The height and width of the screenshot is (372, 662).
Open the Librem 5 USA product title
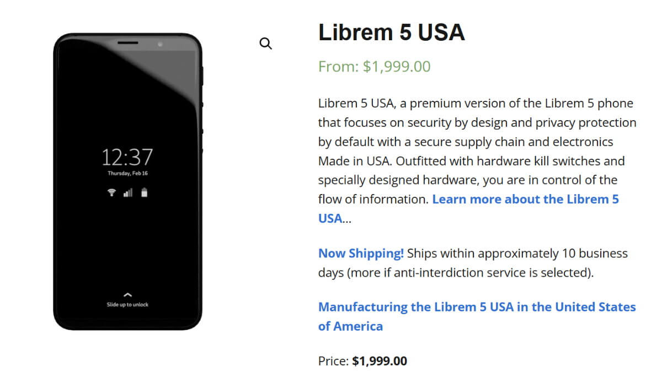pos(392,33)
